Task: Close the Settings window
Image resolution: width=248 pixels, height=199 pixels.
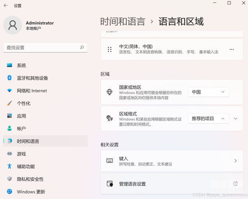Action: (x=244, y=3)
